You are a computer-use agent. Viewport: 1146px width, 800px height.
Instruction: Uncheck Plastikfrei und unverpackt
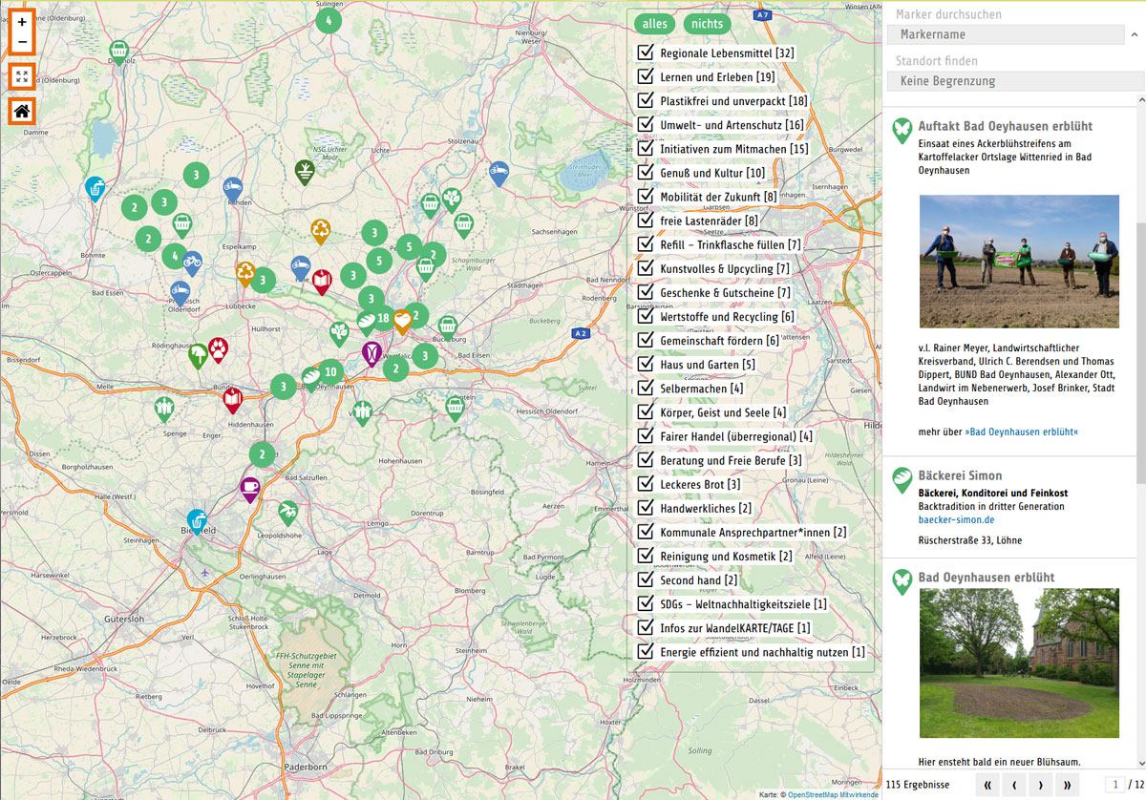645,100
